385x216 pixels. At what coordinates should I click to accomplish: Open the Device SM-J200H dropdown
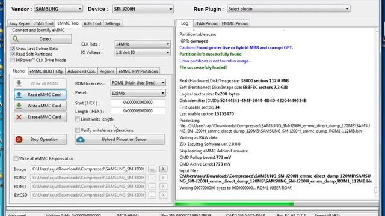click(143, 9)
